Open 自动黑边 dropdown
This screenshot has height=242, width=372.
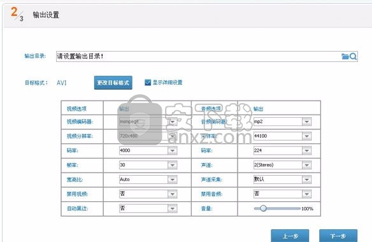click(x=173, y=208)
